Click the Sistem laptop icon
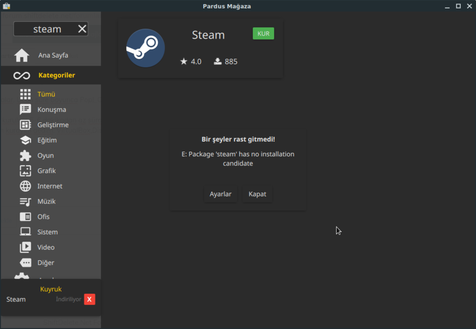 coord(25,232)
